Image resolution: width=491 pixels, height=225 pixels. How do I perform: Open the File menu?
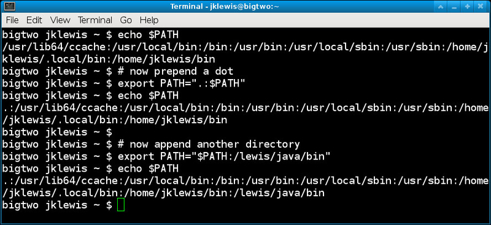[x=12, y=20]
